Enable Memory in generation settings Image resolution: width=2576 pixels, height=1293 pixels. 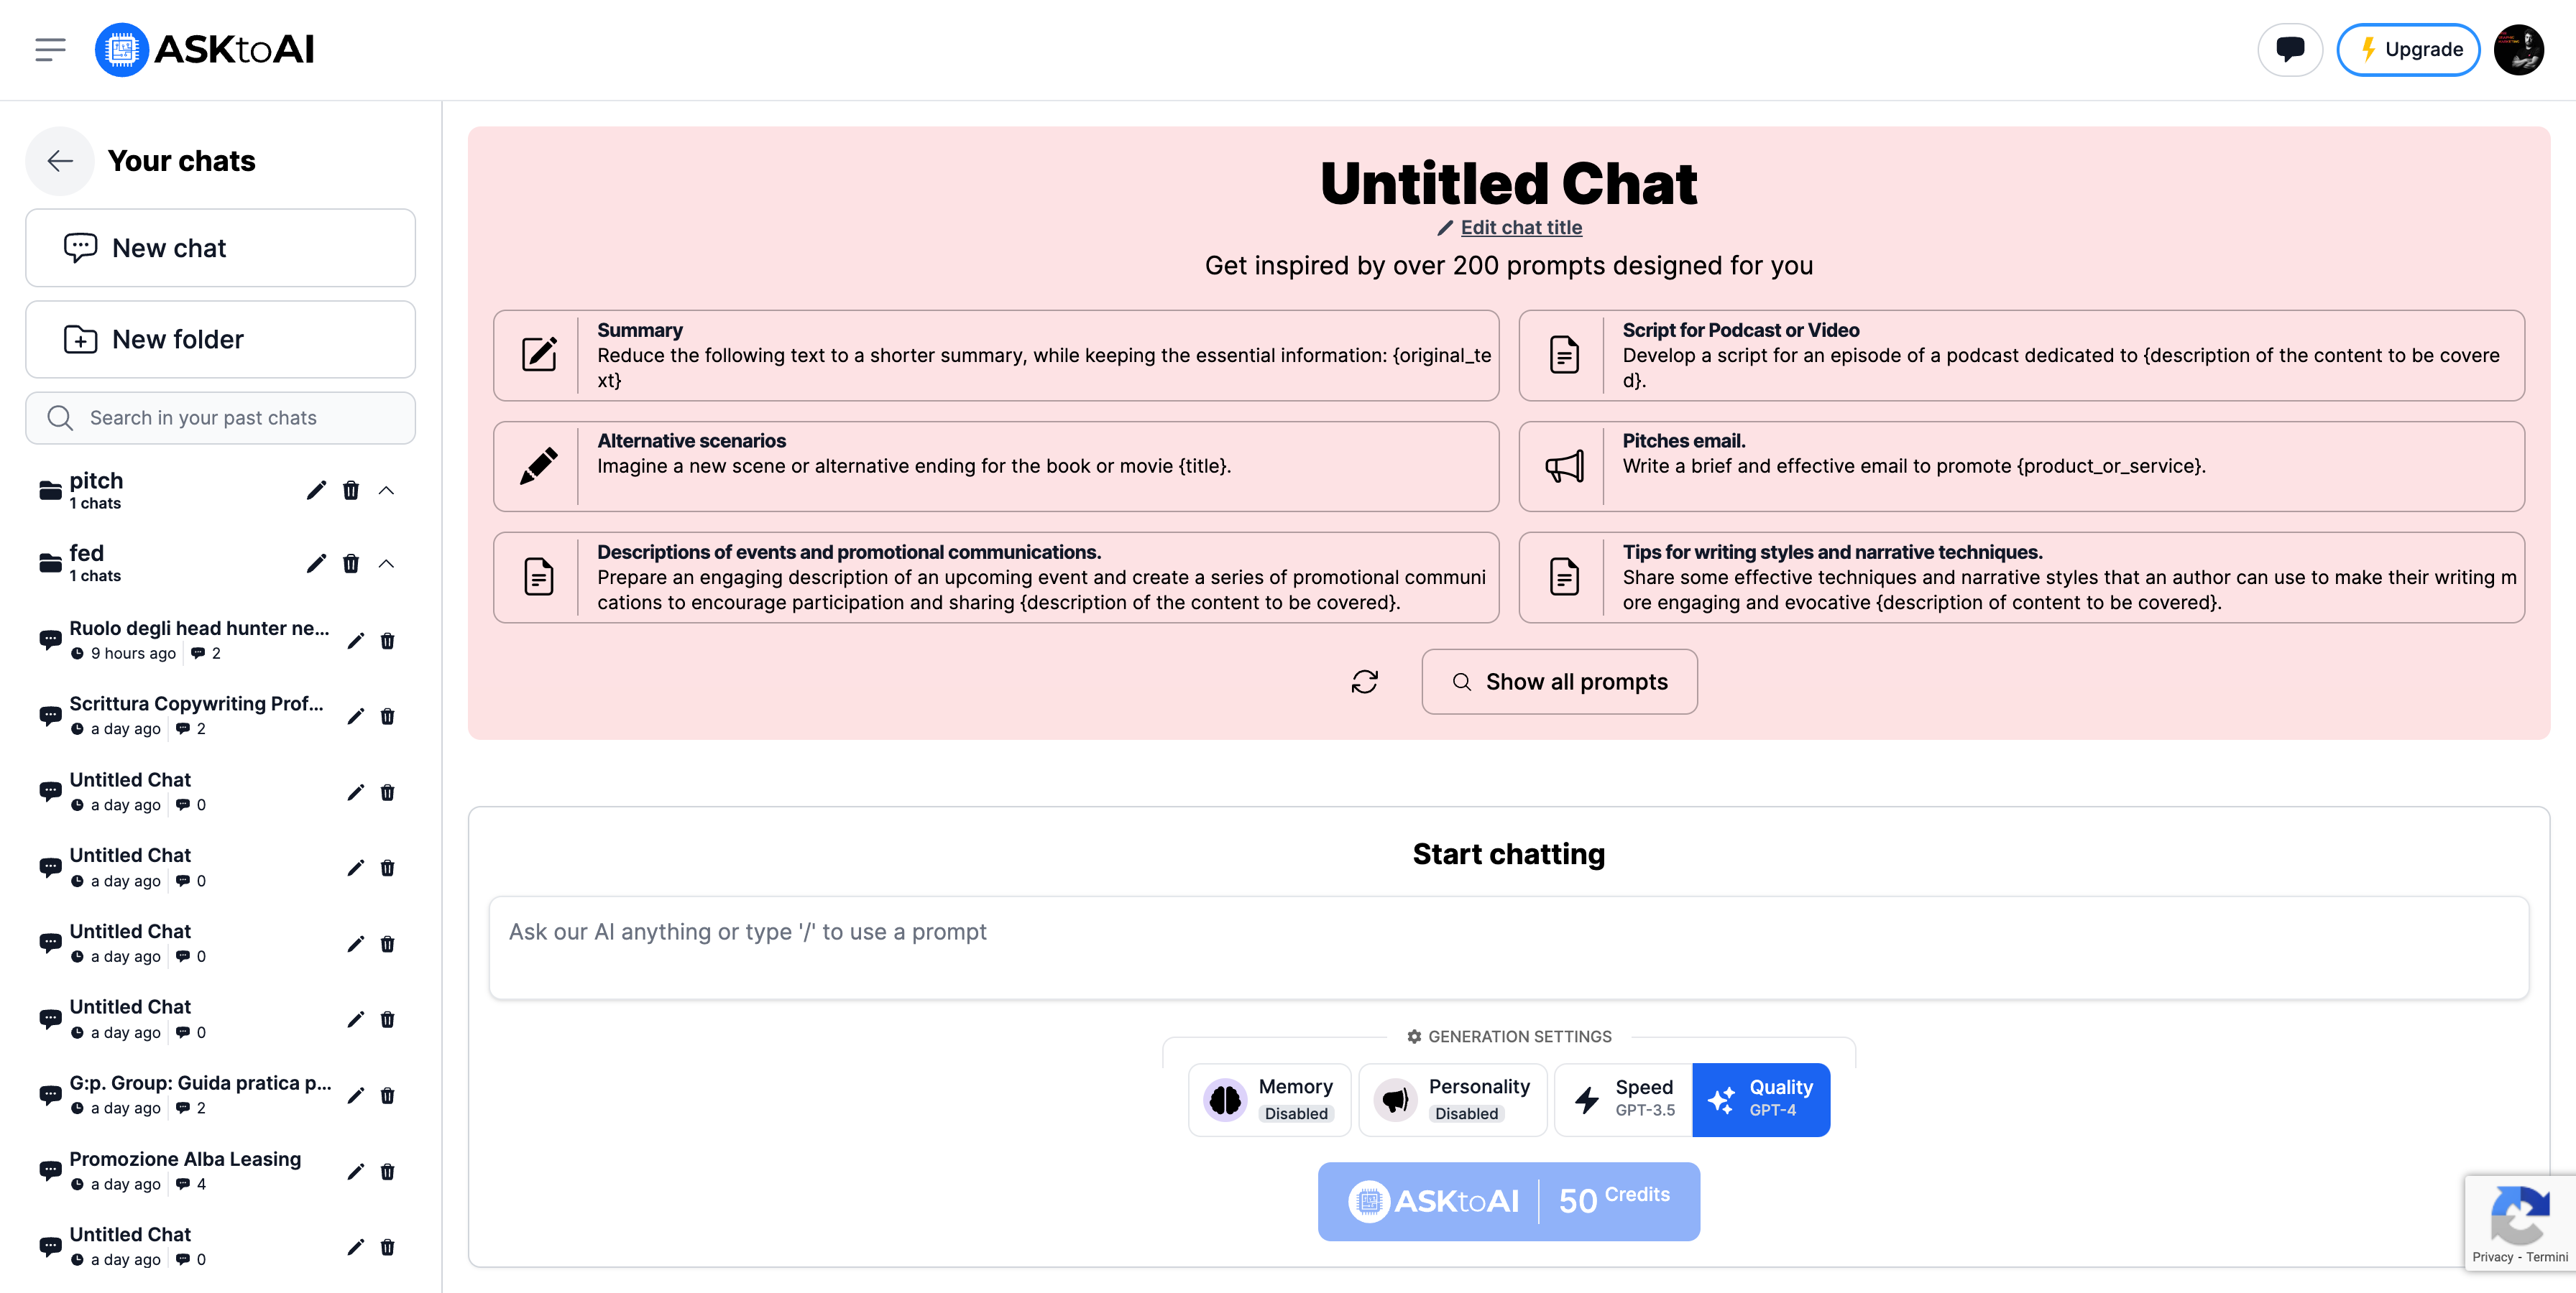pyautogui.click(x=1269, y=1099)
